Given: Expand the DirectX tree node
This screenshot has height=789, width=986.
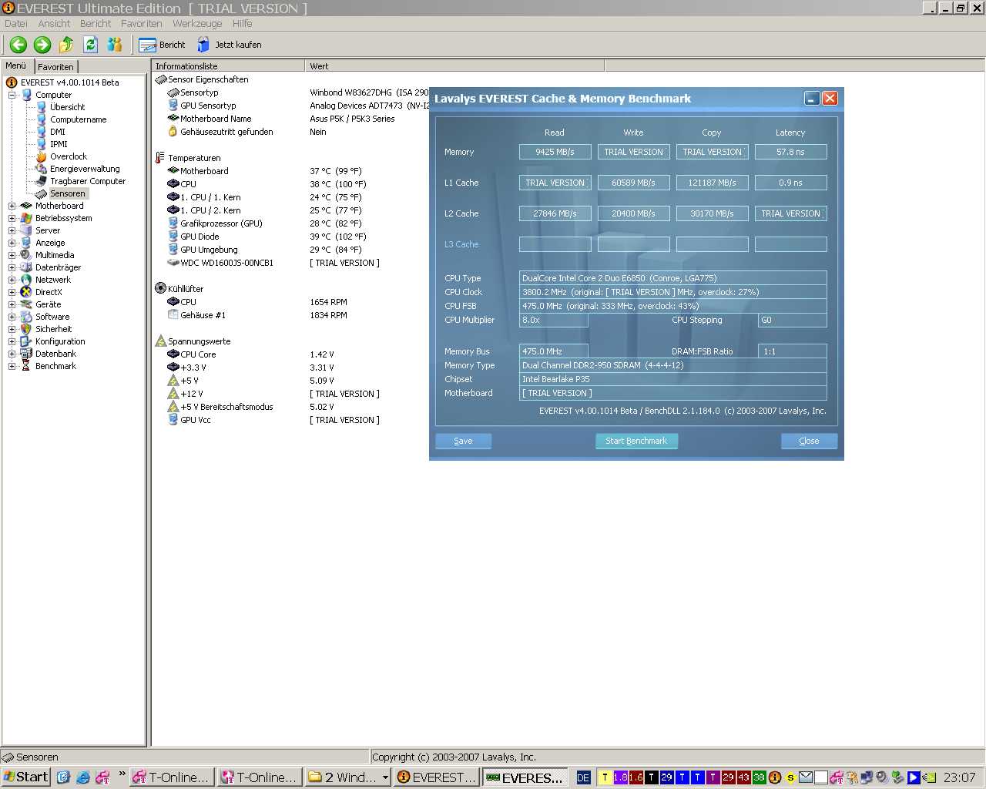Looking at the screenshot, I should tap(12, 292).
